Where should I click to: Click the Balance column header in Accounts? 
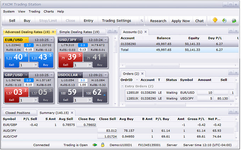coord(163,38)
